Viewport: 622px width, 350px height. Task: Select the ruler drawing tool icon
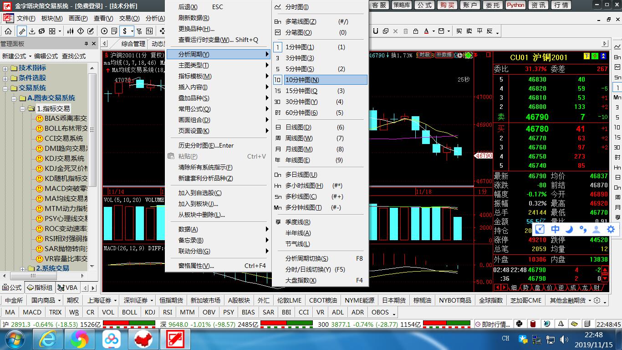pyautogui.click(x=21, y=31)
